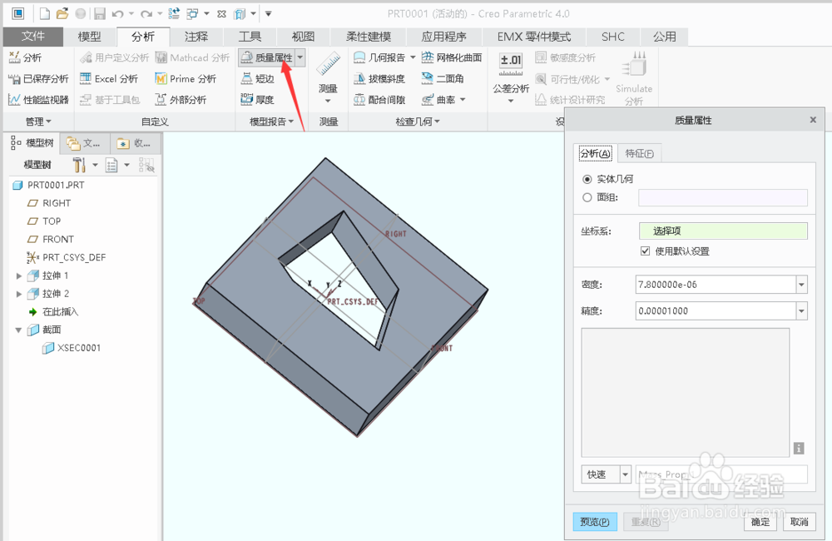Run 网格化曲面 mesh surface analysis
The height and width of the screenshot is (541, 832).
[x=452, y=57]
